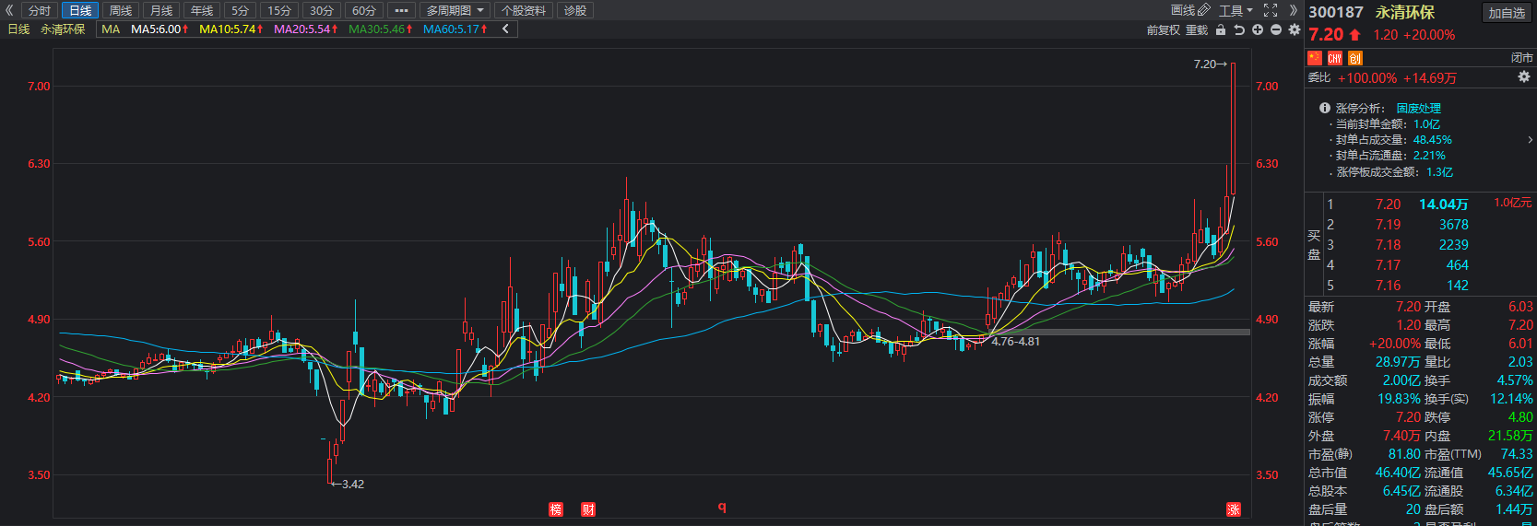Open chart settings gear icon

[1295, 29]
